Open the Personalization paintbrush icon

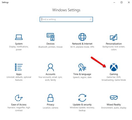[x=114, y=37]
